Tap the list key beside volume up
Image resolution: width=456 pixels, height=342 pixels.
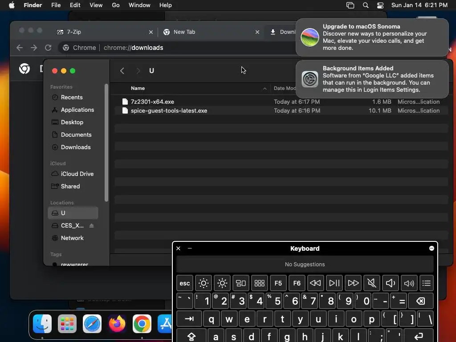(427, 283)
